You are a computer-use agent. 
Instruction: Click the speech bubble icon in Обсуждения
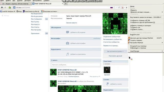[67, 32]
